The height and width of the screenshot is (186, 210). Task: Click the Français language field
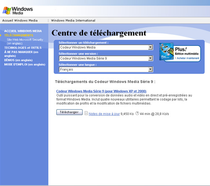pos(106,69)
